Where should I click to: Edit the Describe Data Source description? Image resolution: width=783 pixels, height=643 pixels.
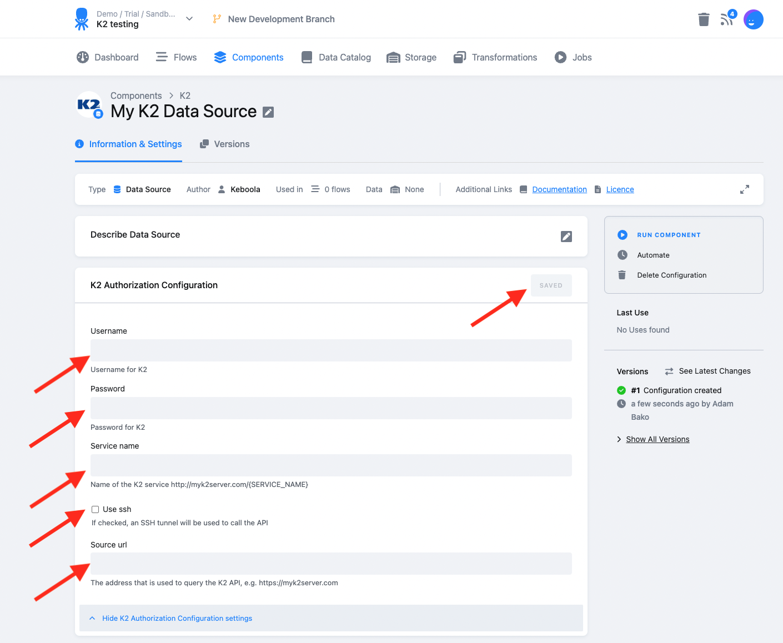[566, 237]
